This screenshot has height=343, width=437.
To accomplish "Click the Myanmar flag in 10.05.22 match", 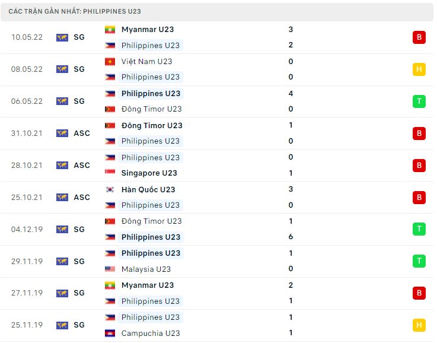I will pyautogui.click(x=110, y=29).
